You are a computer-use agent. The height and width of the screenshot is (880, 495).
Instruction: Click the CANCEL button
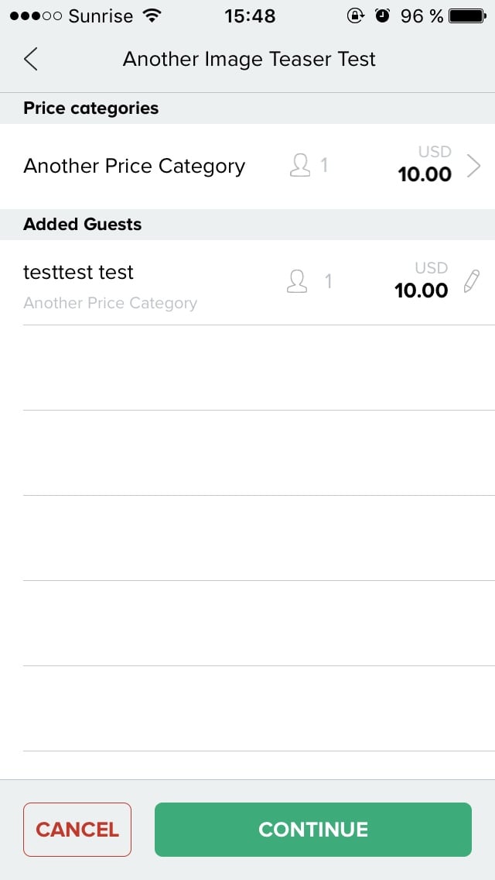77,830
